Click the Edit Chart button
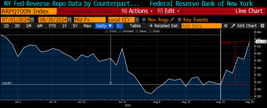The height and width of the screenshot is (108, 267). 244,26
